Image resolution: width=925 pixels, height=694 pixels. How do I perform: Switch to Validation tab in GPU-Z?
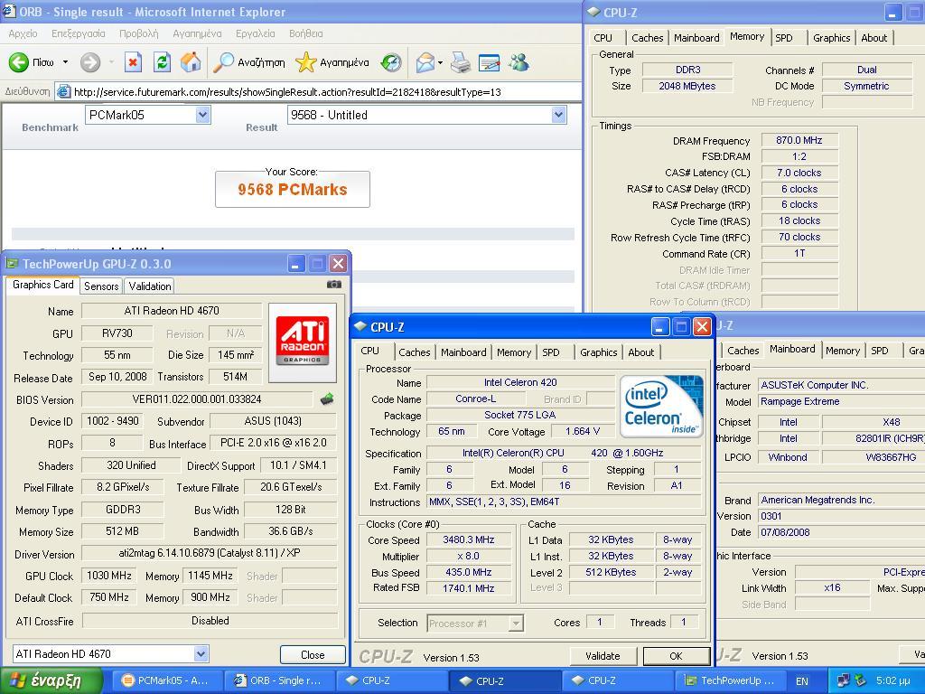150,286
